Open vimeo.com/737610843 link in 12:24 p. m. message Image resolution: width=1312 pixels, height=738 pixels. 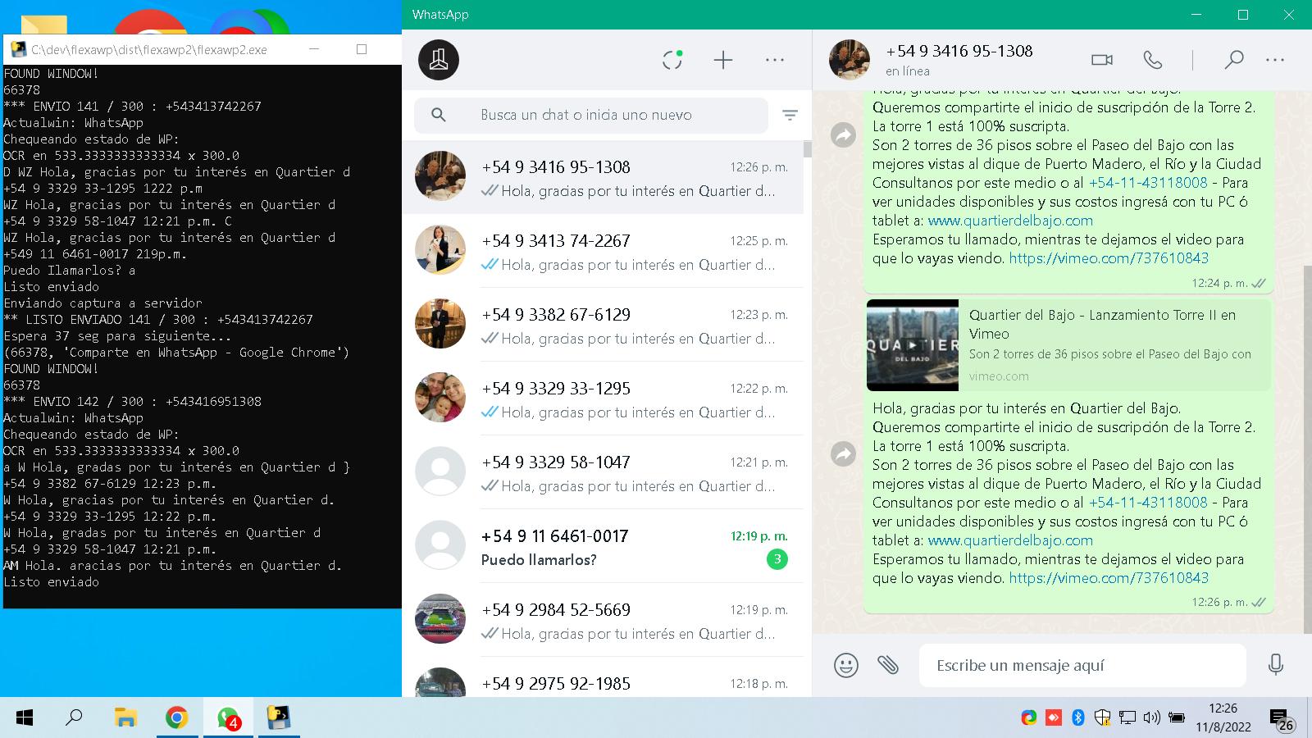pos(1109,258)
